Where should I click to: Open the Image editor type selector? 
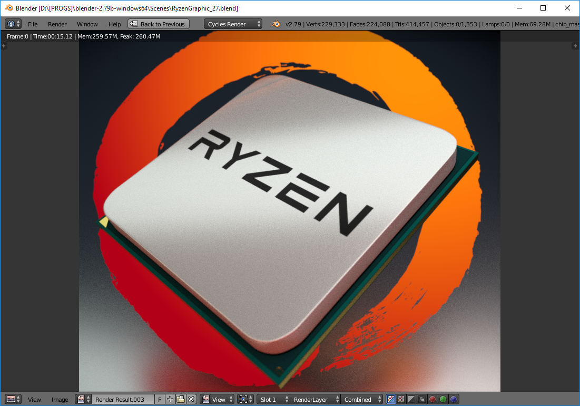13,399
